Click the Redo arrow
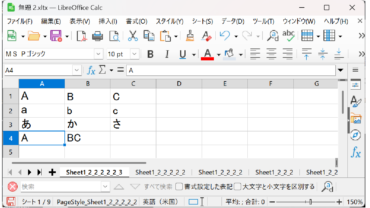Image resolution: width=370 pixels, height=208 pixels. coord(247,36)
